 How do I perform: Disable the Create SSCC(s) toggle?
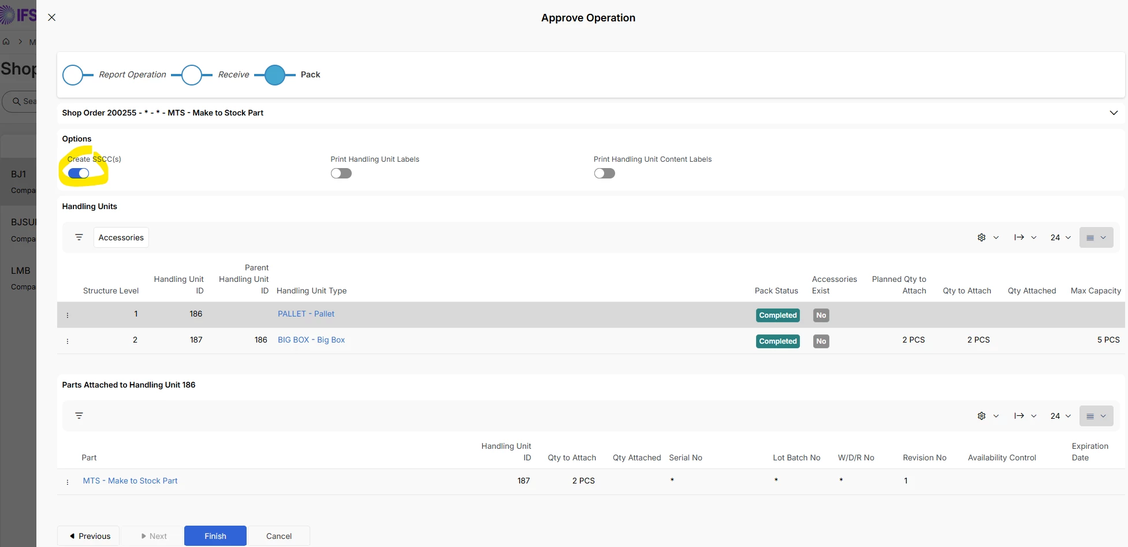click(x=79, y=173)
